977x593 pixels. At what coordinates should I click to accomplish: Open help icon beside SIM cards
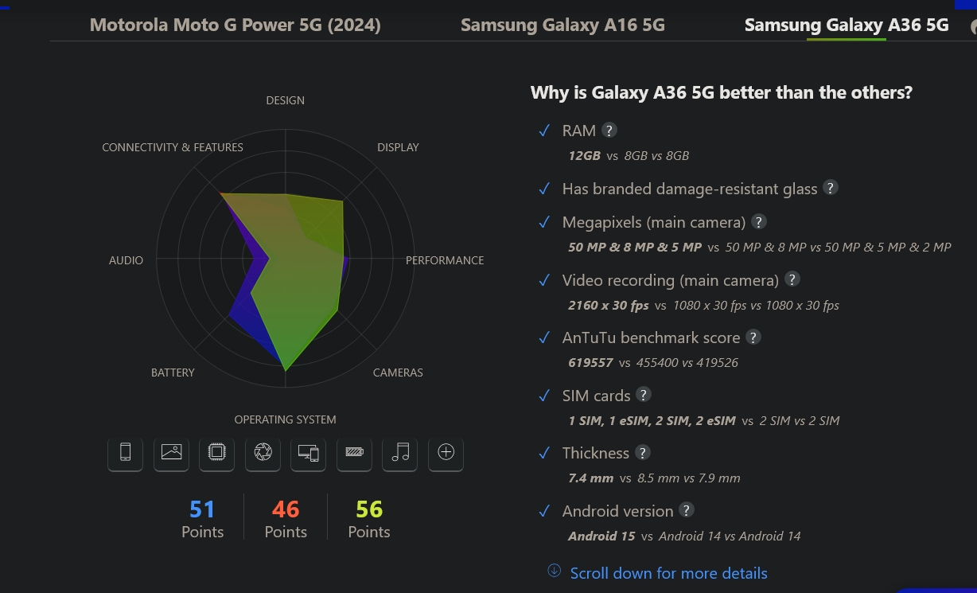644,395
